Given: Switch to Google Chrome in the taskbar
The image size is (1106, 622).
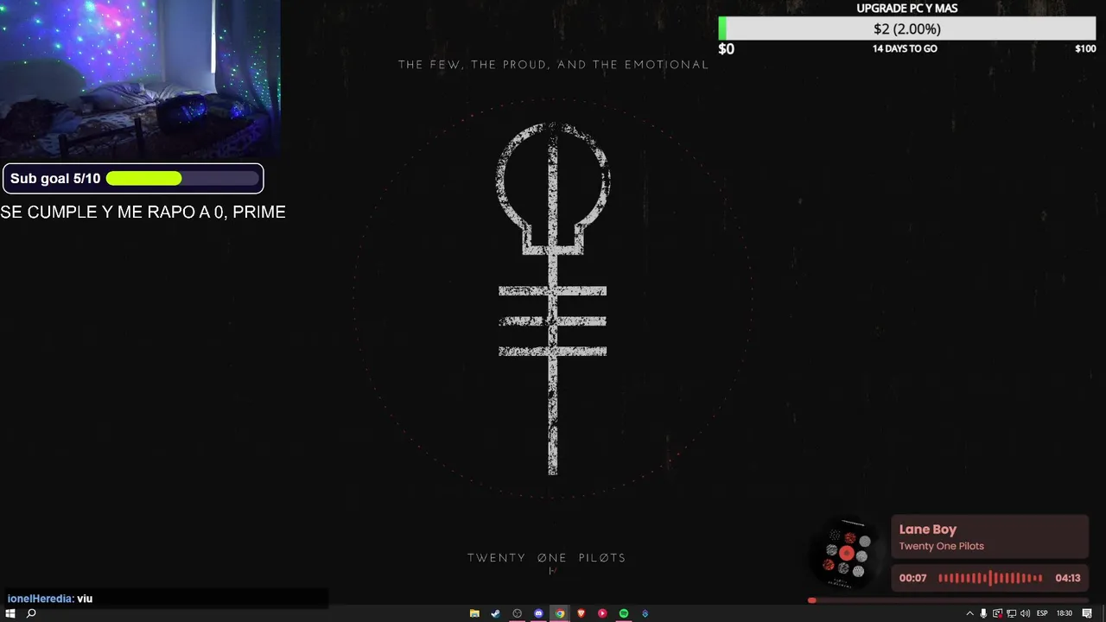Looking at the screenshot, I should (560, 613).
